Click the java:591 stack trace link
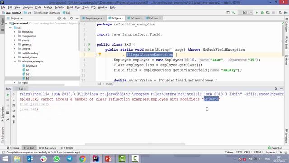The height and width of the screenshot is (163, 289). pyautogui.click(x=28, y=110)
